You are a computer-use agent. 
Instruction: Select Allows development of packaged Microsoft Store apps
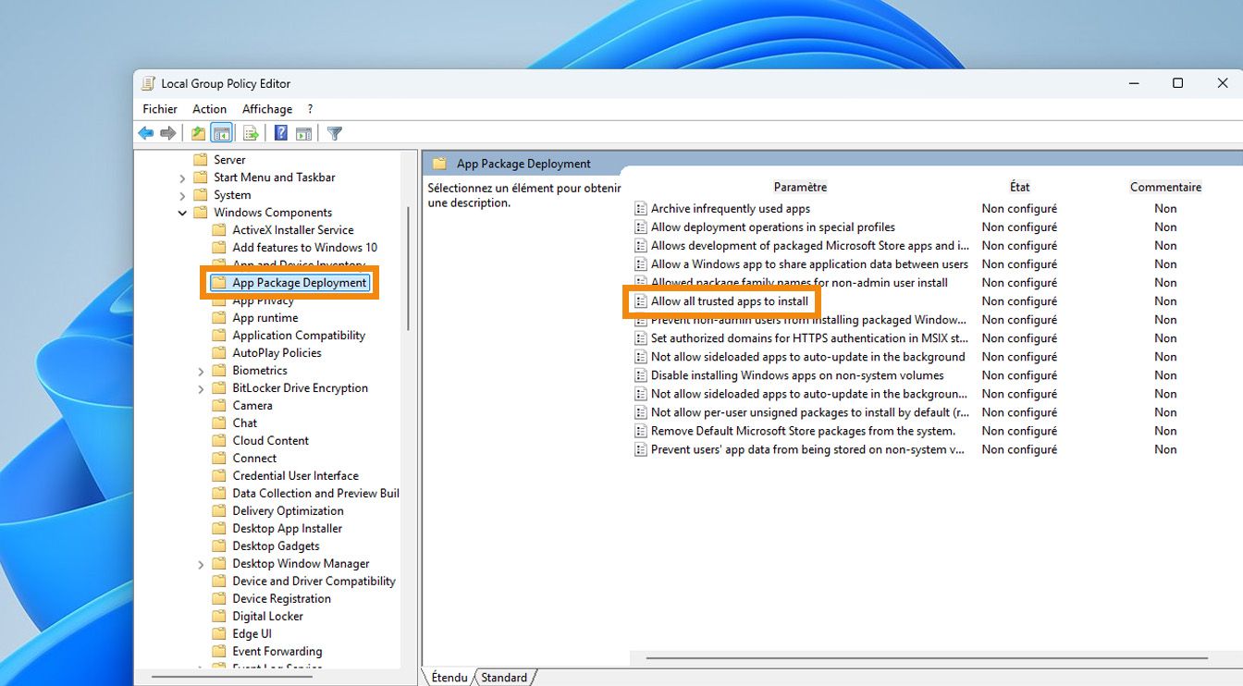[x=809, y=246]
